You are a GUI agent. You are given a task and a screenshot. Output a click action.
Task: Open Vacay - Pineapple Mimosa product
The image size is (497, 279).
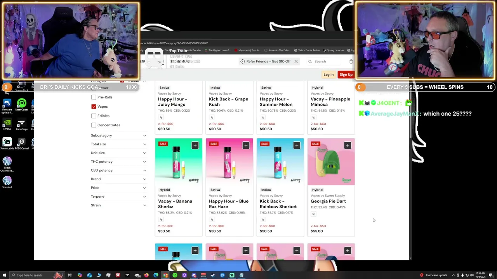[x=330, y=102]
